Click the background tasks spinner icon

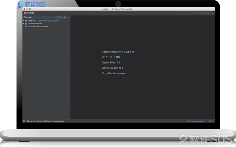pos(188,121)
